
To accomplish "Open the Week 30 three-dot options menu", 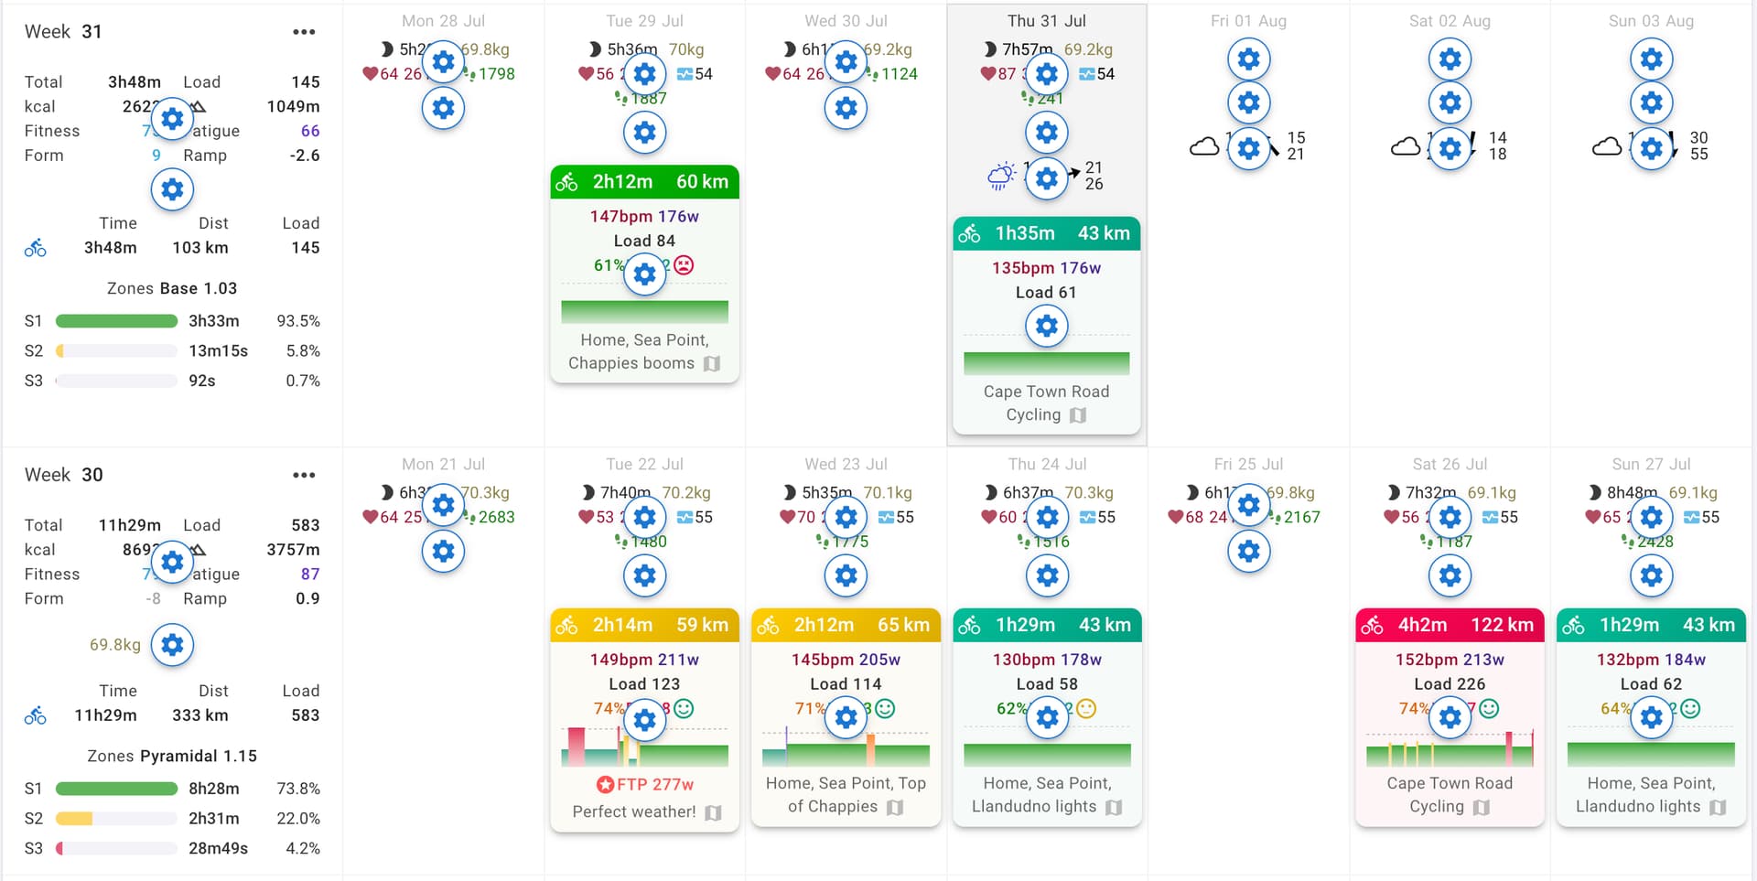I will [x=304, y=475].
